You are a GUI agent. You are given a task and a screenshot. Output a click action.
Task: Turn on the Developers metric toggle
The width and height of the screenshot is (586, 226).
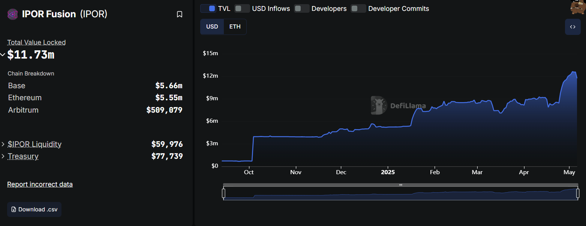[302, 9]
